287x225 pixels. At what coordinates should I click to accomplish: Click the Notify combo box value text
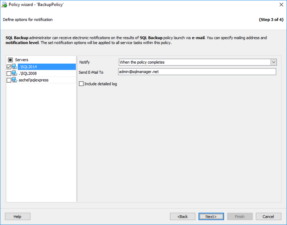pyautogui.click(x=142, y=62)
